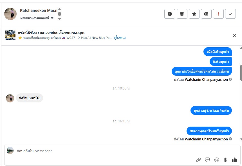
Task: Open saved replies speech bubble icon
Action: (207, 160)
